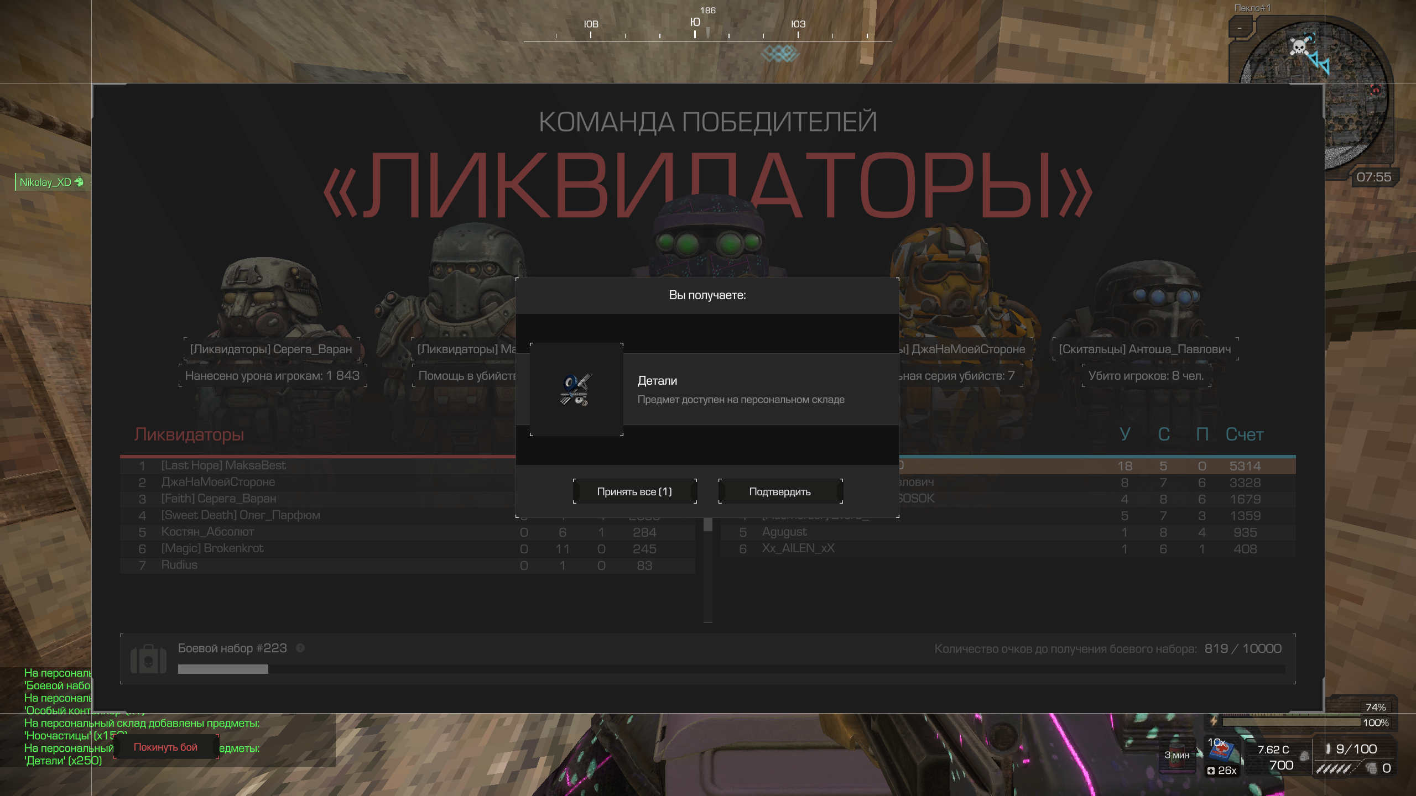The width and height of the screenshot is (1416, 796).
Task: Select the Детали parts reward icon
Action: coord(576,389)
